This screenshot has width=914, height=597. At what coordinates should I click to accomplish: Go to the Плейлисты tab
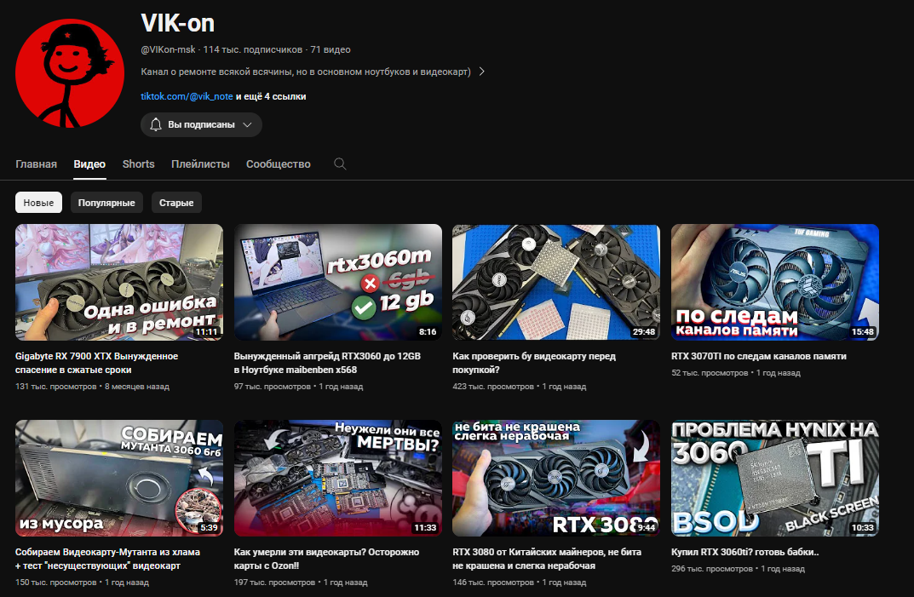(x=200, y=164)
